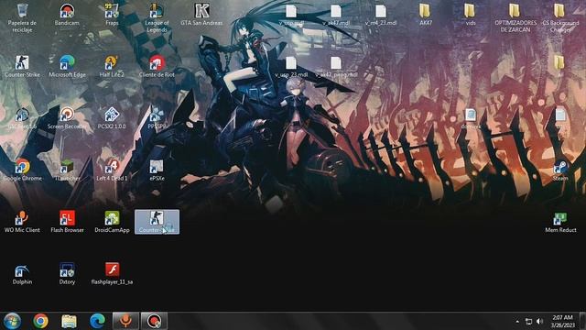Select the Screen Recorder desktop shortcut

67,118
